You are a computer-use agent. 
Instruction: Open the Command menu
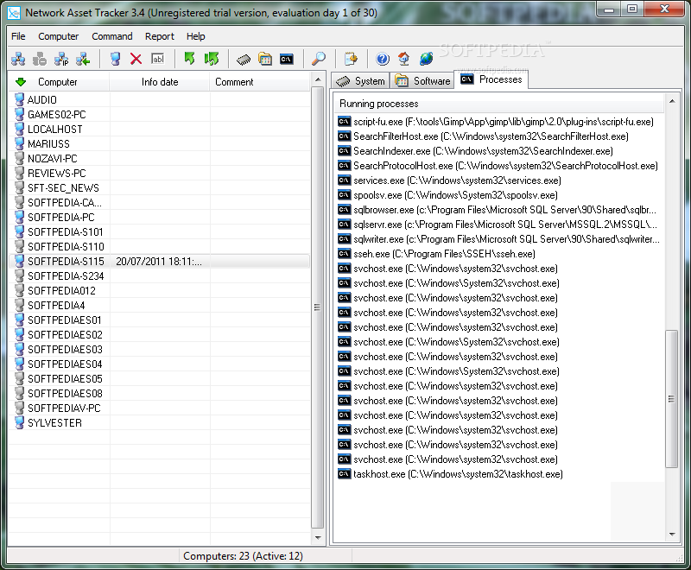(x=112, y=36)
